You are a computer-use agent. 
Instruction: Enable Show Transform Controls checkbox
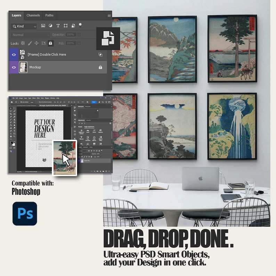(38, 102)
